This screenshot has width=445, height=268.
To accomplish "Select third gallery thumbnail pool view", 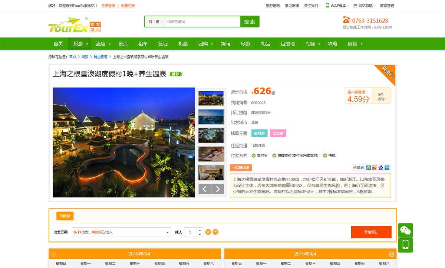I will click(x=211, y=135).
